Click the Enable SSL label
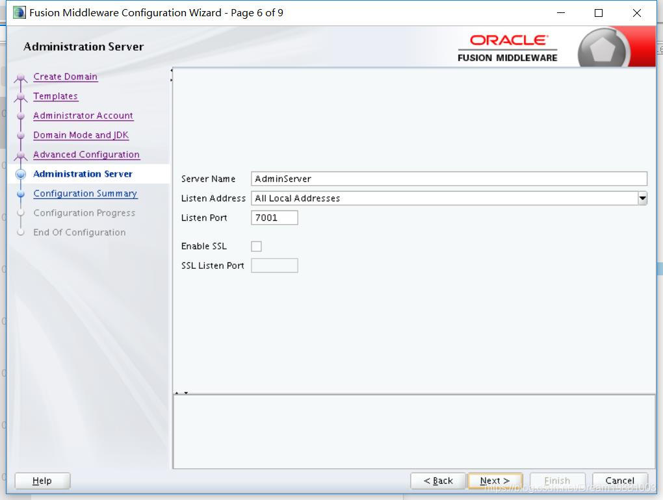This screenshot has width=663, height=500. click(x=204, y=246)
